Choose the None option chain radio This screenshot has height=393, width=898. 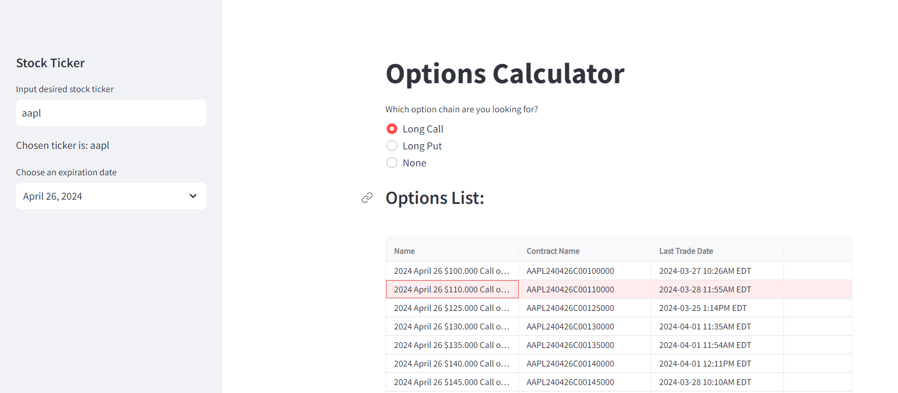(x=392, y=163)
